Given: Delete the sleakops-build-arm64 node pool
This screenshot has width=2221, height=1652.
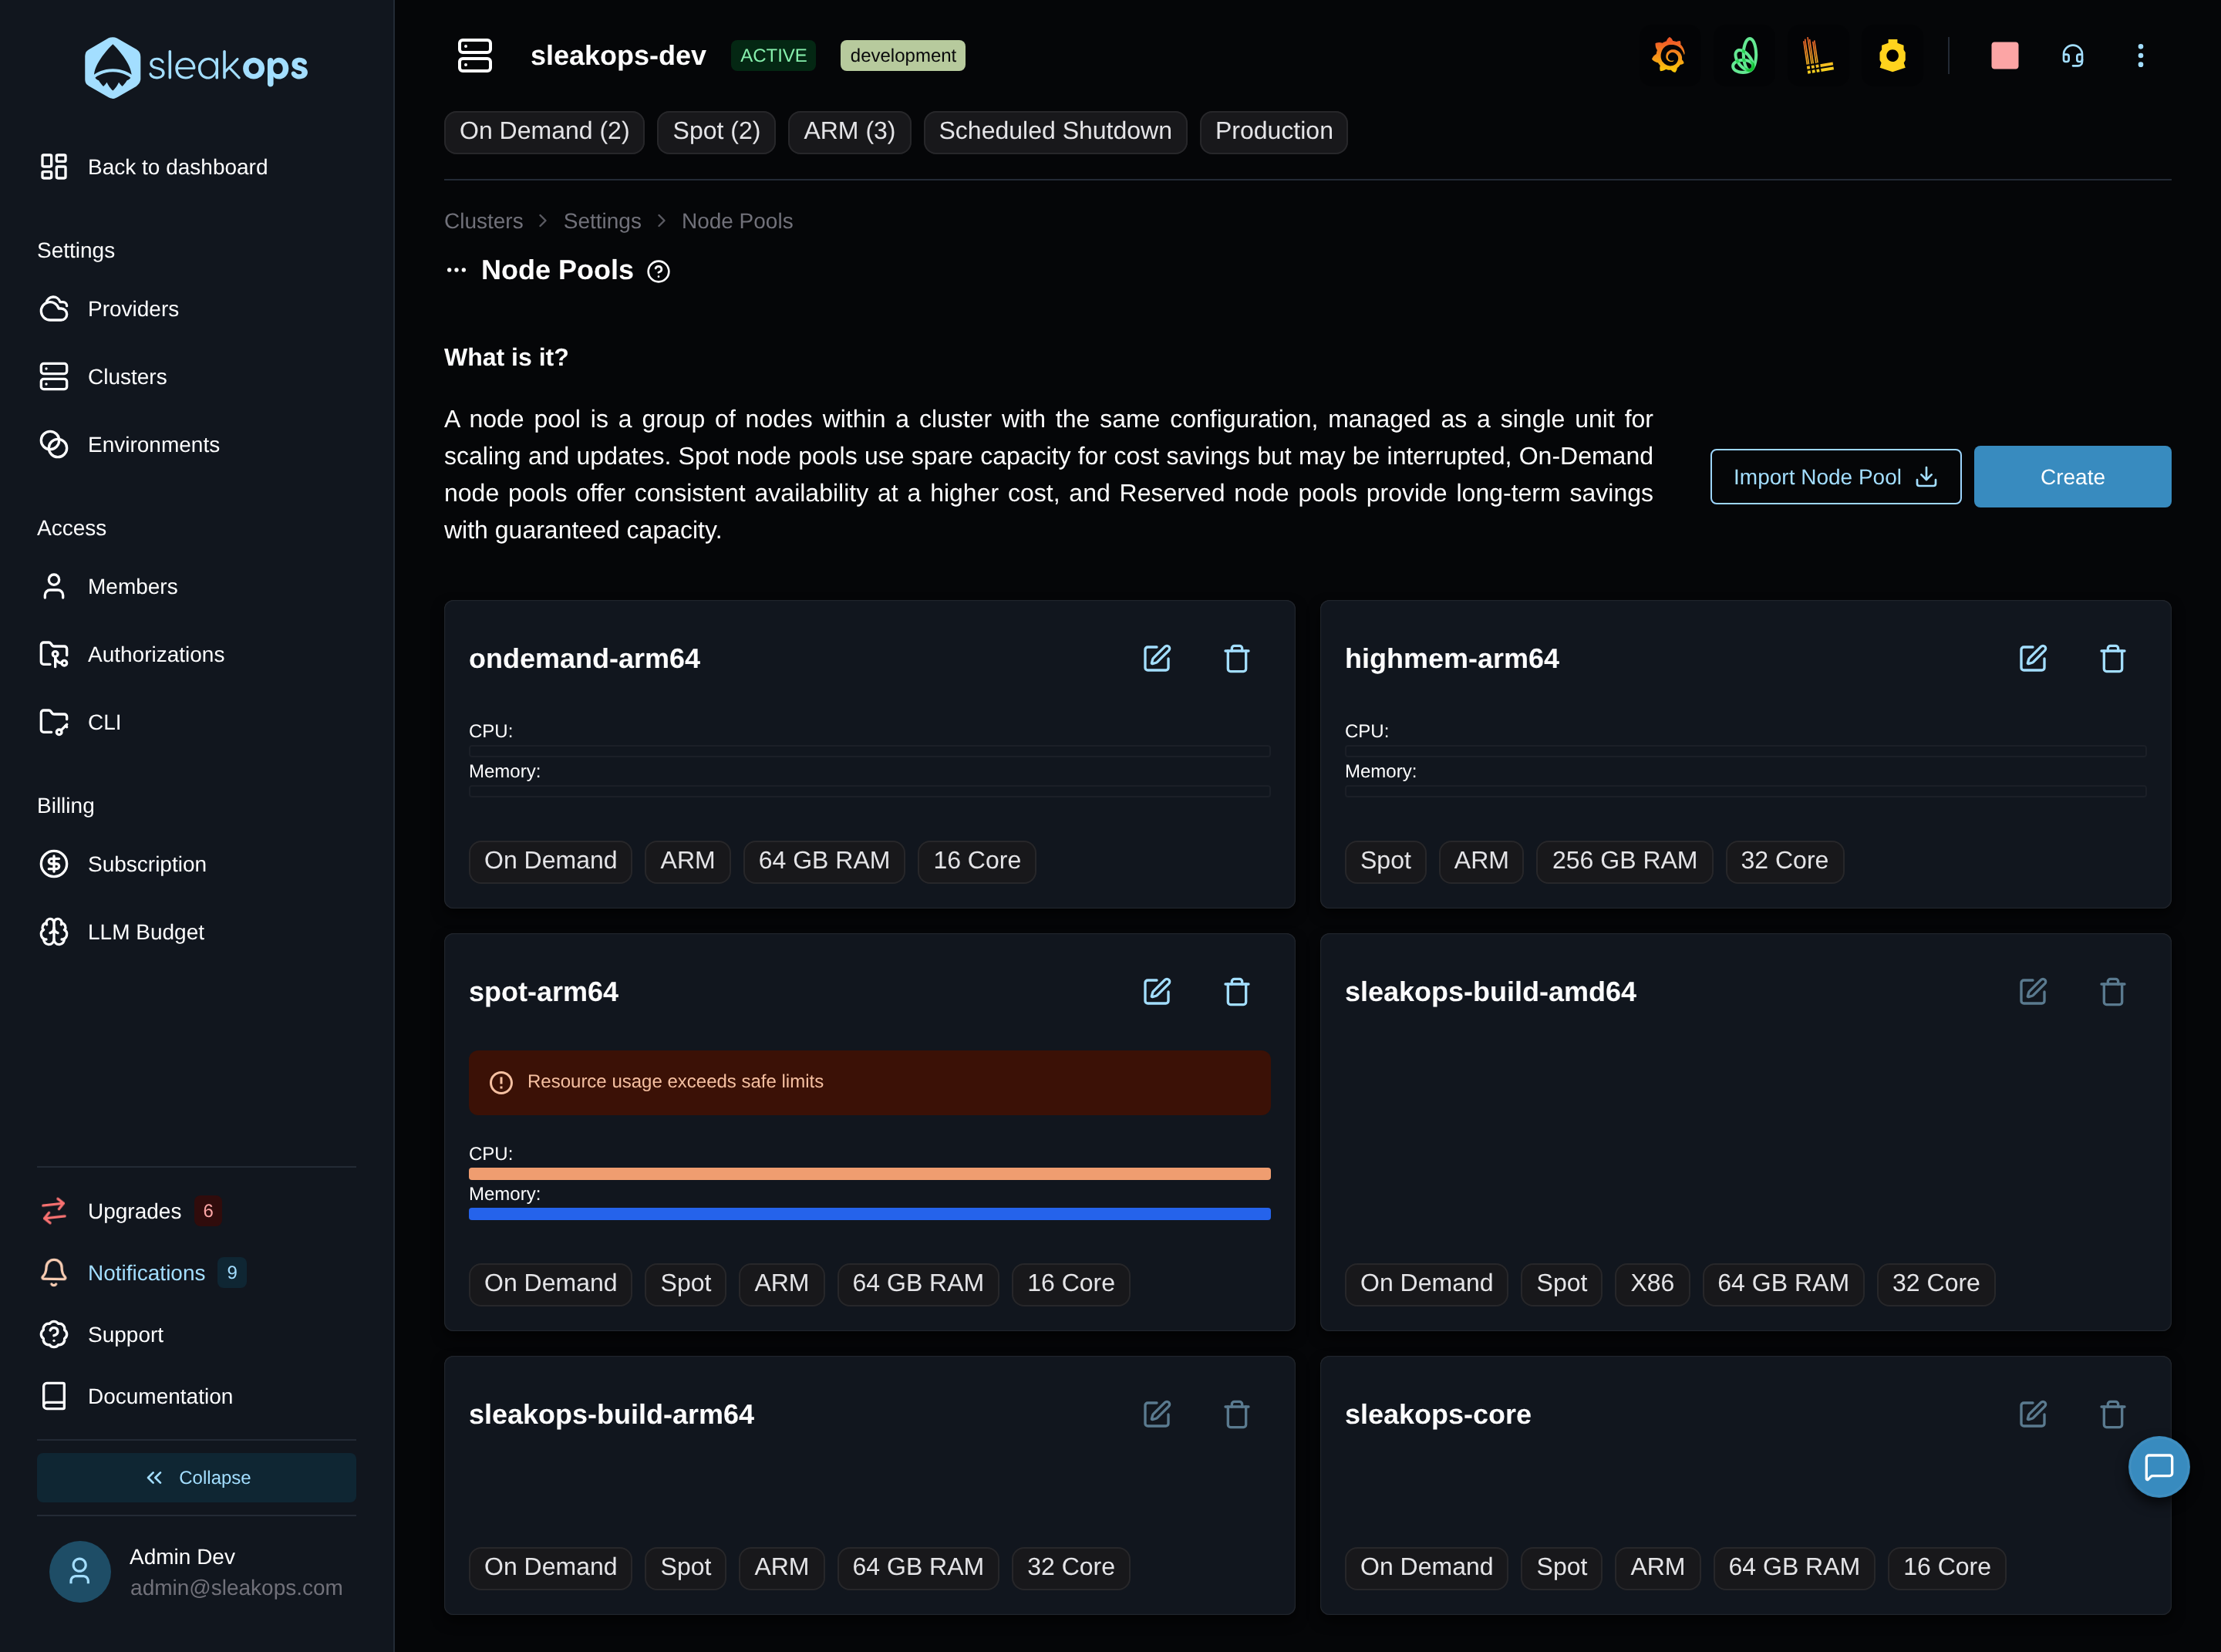Looking at the screenshot, I should (1237, 1414).
